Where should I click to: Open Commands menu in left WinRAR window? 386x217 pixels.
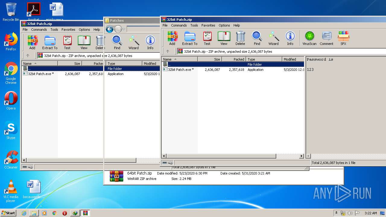39,30
